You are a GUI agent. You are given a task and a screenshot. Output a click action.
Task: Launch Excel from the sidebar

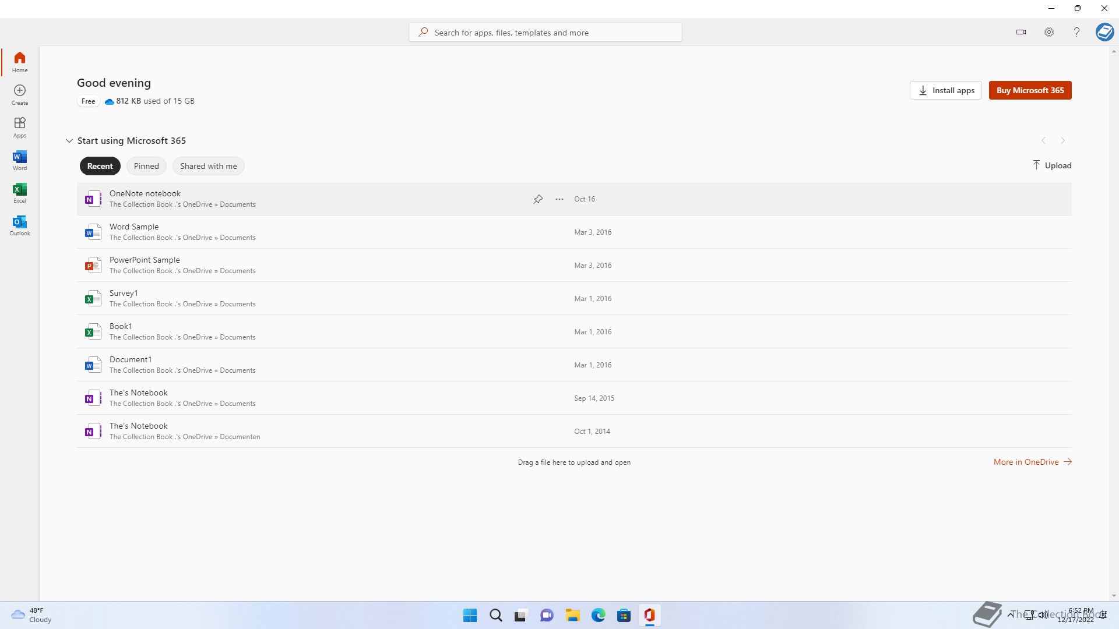20,192
